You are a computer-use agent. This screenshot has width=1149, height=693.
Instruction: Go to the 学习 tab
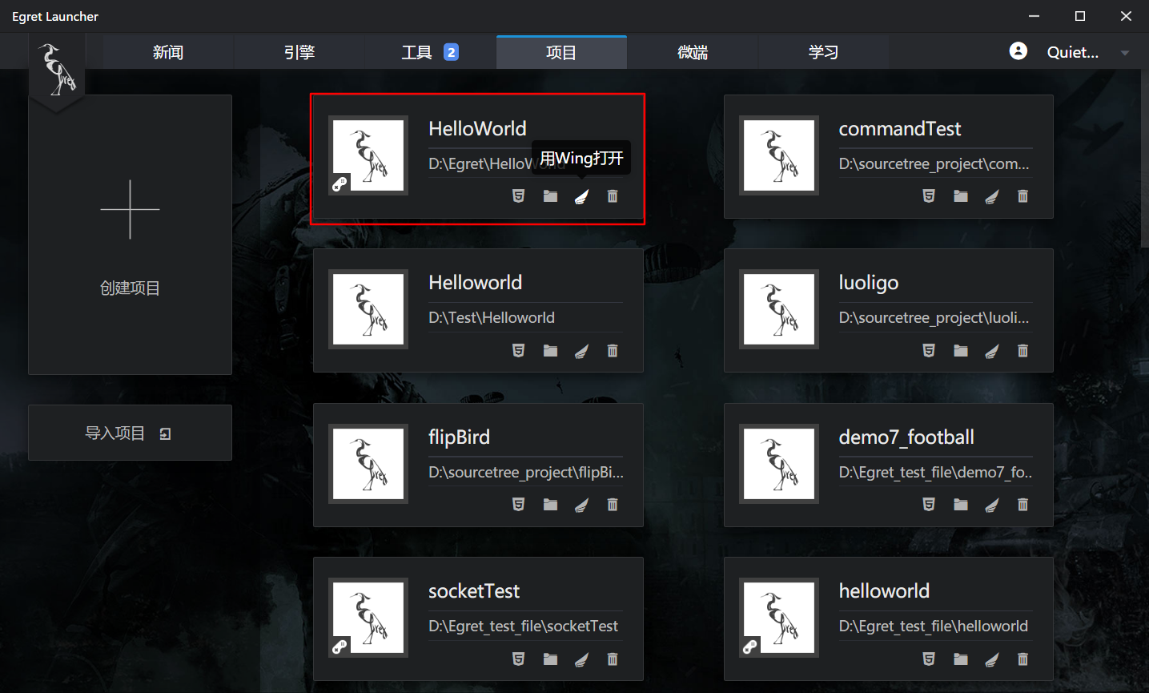point(823,53)
